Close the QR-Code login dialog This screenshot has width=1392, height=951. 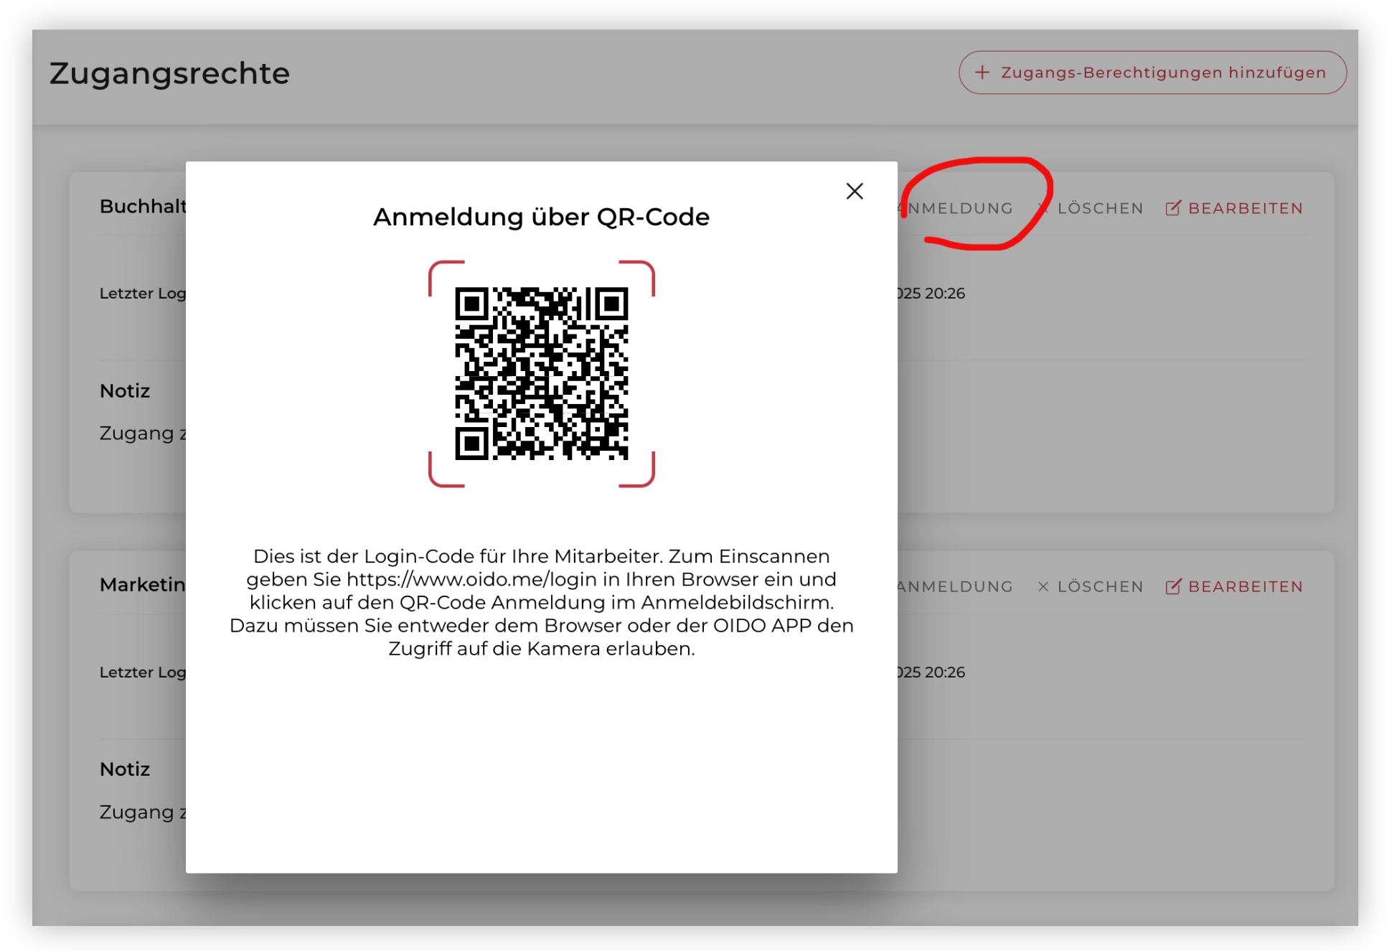[854, 191]
